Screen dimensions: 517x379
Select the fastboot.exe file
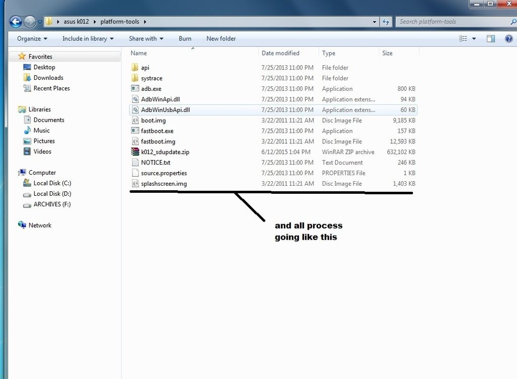tap(157, 131)
